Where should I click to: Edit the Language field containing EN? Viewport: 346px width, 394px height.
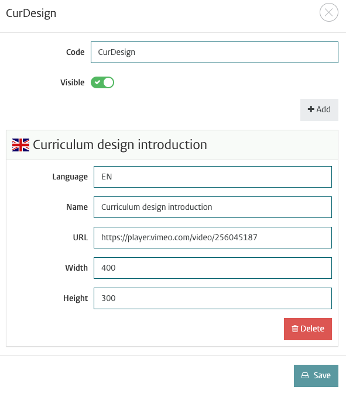pyautogui.click(x=213, y=177)
